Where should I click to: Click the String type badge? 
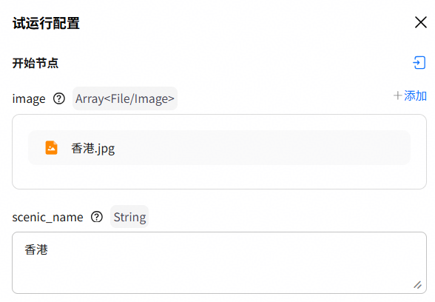129,217
